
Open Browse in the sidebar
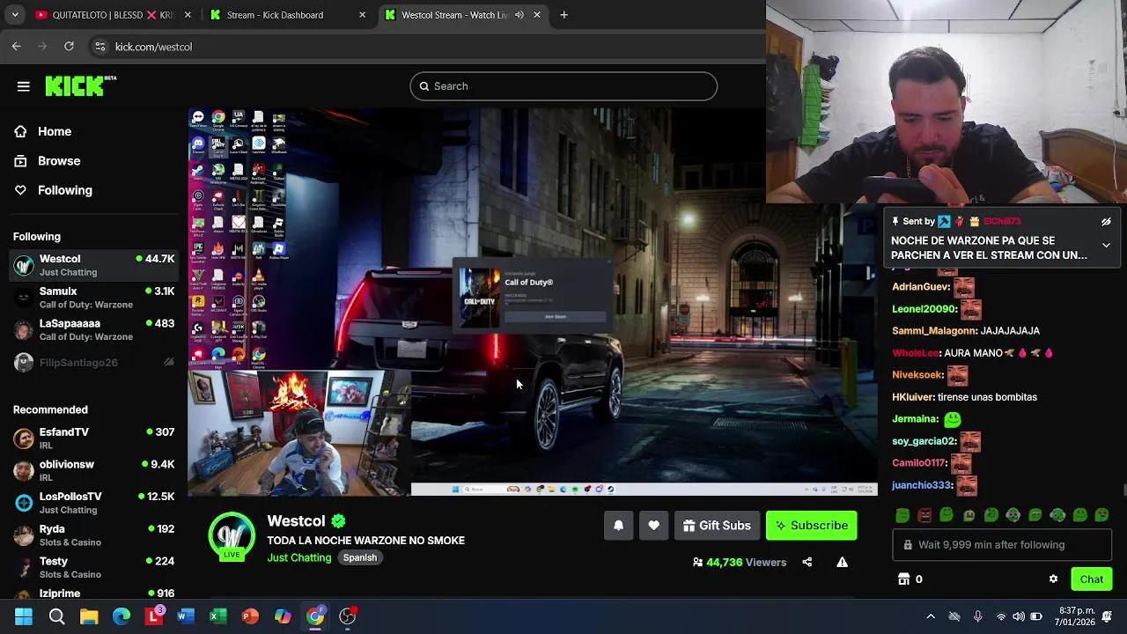tap(59, 161)
